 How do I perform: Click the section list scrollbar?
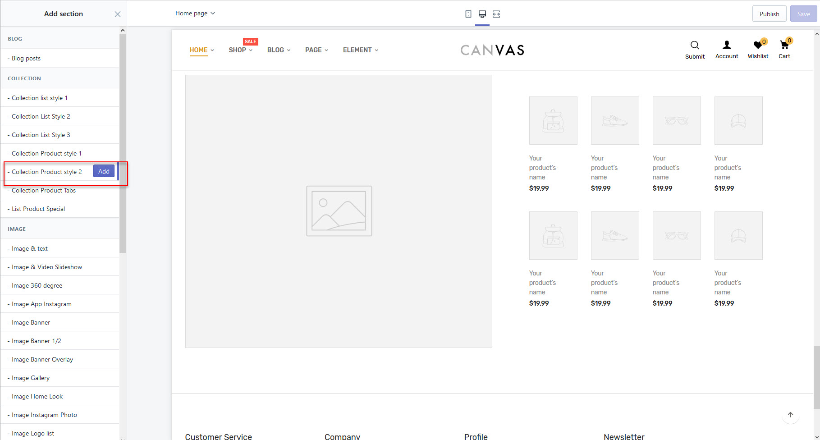click(123, 143)
